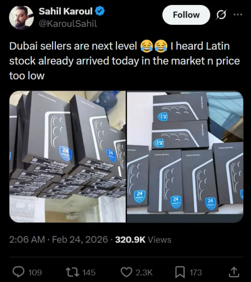Bookmark this post
The width and height of the screenshot is (251, 282).
[181, 272]
